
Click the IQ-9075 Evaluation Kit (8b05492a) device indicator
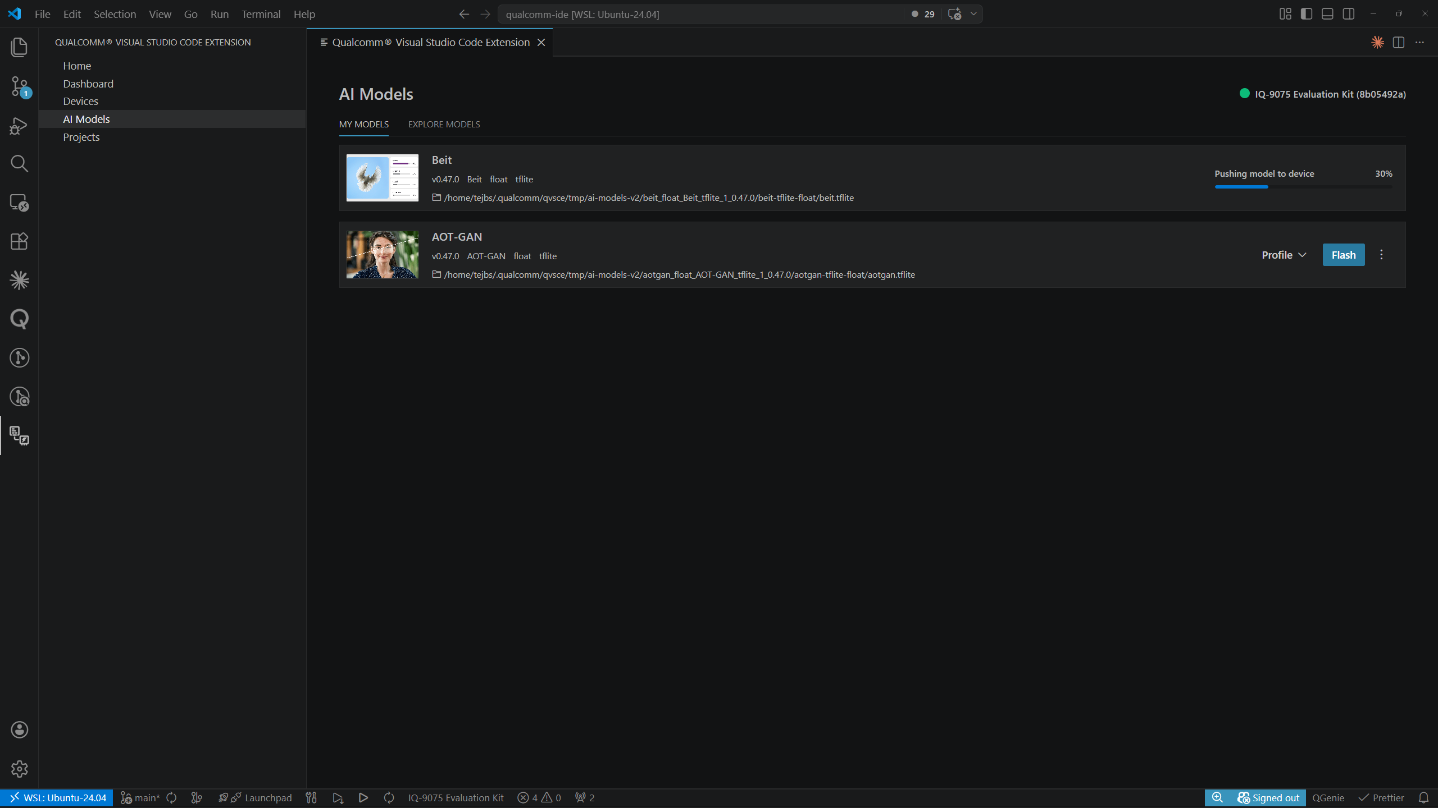click(x=1323, y=94)
